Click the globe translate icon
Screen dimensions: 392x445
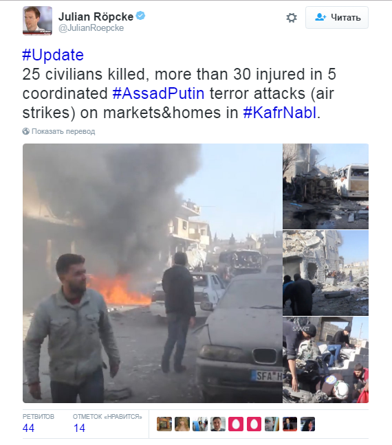[26, 131]
